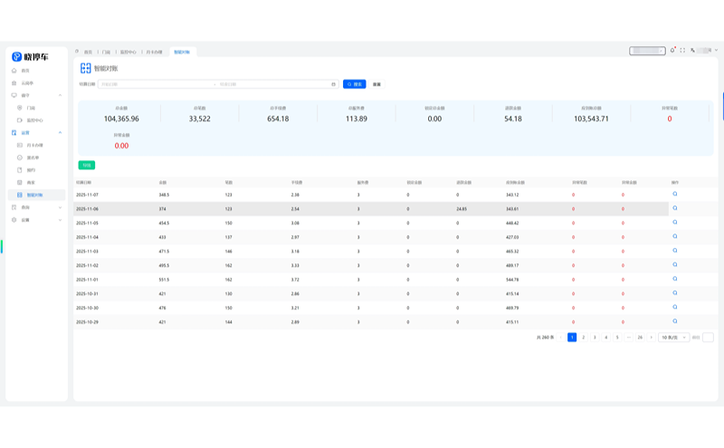
Task: Expand the 设置 sidebar menu group
Action: pyautogui.click(x=60, y=220)
